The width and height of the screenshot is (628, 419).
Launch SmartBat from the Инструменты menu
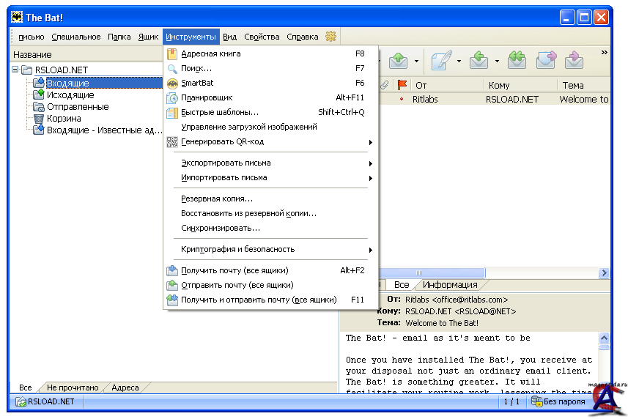(196, 83)
